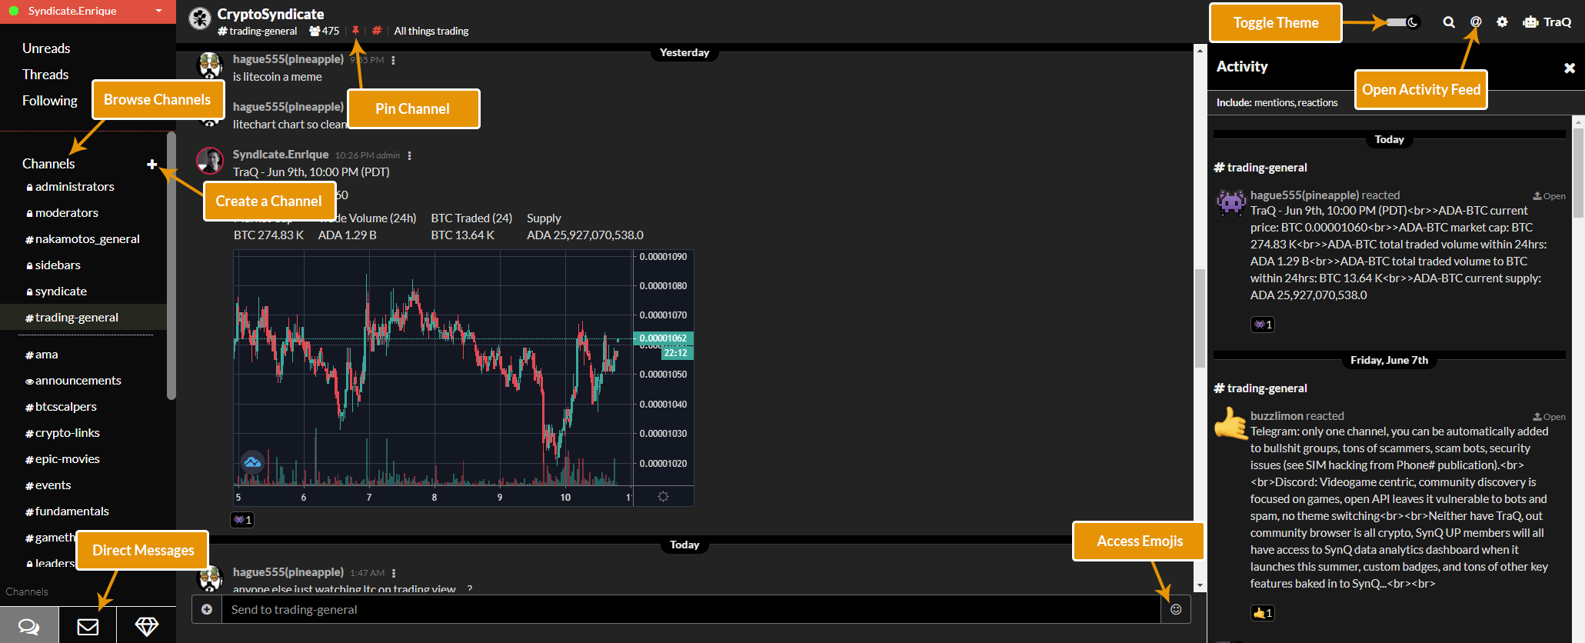Open the ama channel
The image size is (1585, 643).
(42, 355)
